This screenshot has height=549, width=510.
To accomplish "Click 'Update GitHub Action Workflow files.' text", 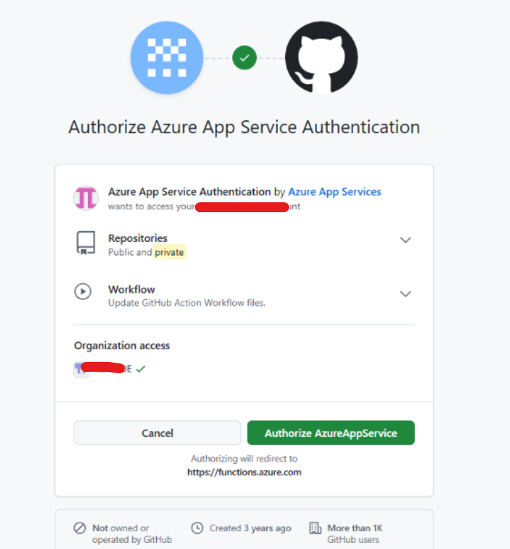I will pos(187,303).
